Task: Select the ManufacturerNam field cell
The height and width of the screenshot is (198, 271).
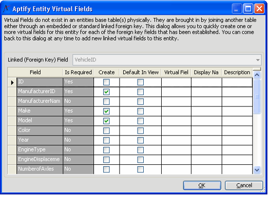Action: (x=40, y=101)
